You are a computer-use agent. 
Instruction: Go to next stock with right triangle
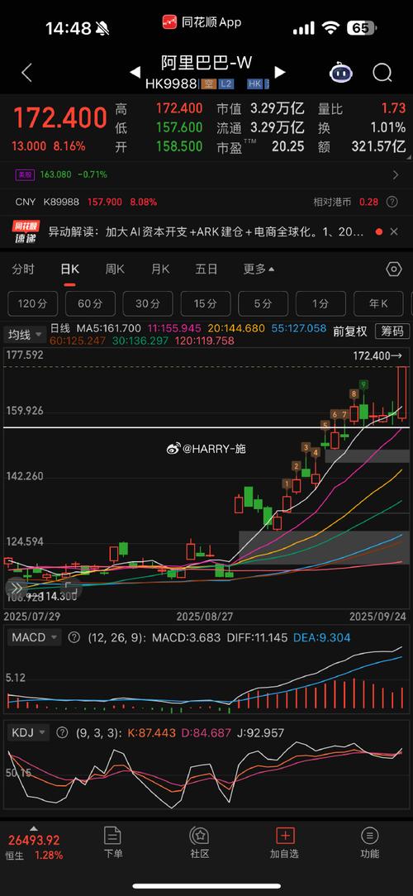click(x=280, y=73)
